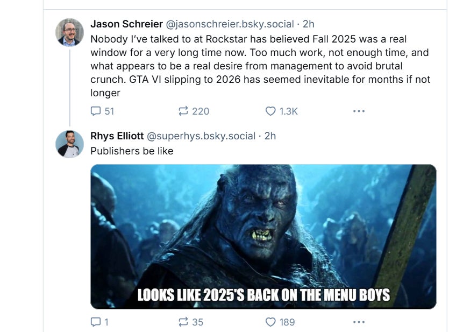Click the Rhys Elliott display name
Image resolution: width=456 pixels, height=332 pixels.
coord(117,136)
